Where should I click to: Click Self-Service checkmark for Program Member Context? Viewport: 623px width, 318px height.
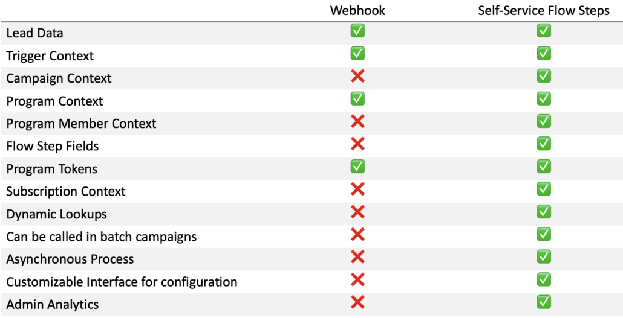[x=544, y=121]
